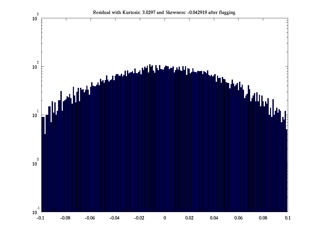Click x-axis tick label 0.06
This screenshot has width=318, height=238.
238,218
